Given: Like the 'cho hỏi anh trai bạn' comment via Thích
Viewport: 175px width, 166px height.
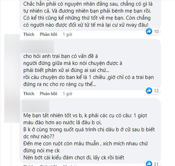Looking at the screenshot, I should point(28,94).
